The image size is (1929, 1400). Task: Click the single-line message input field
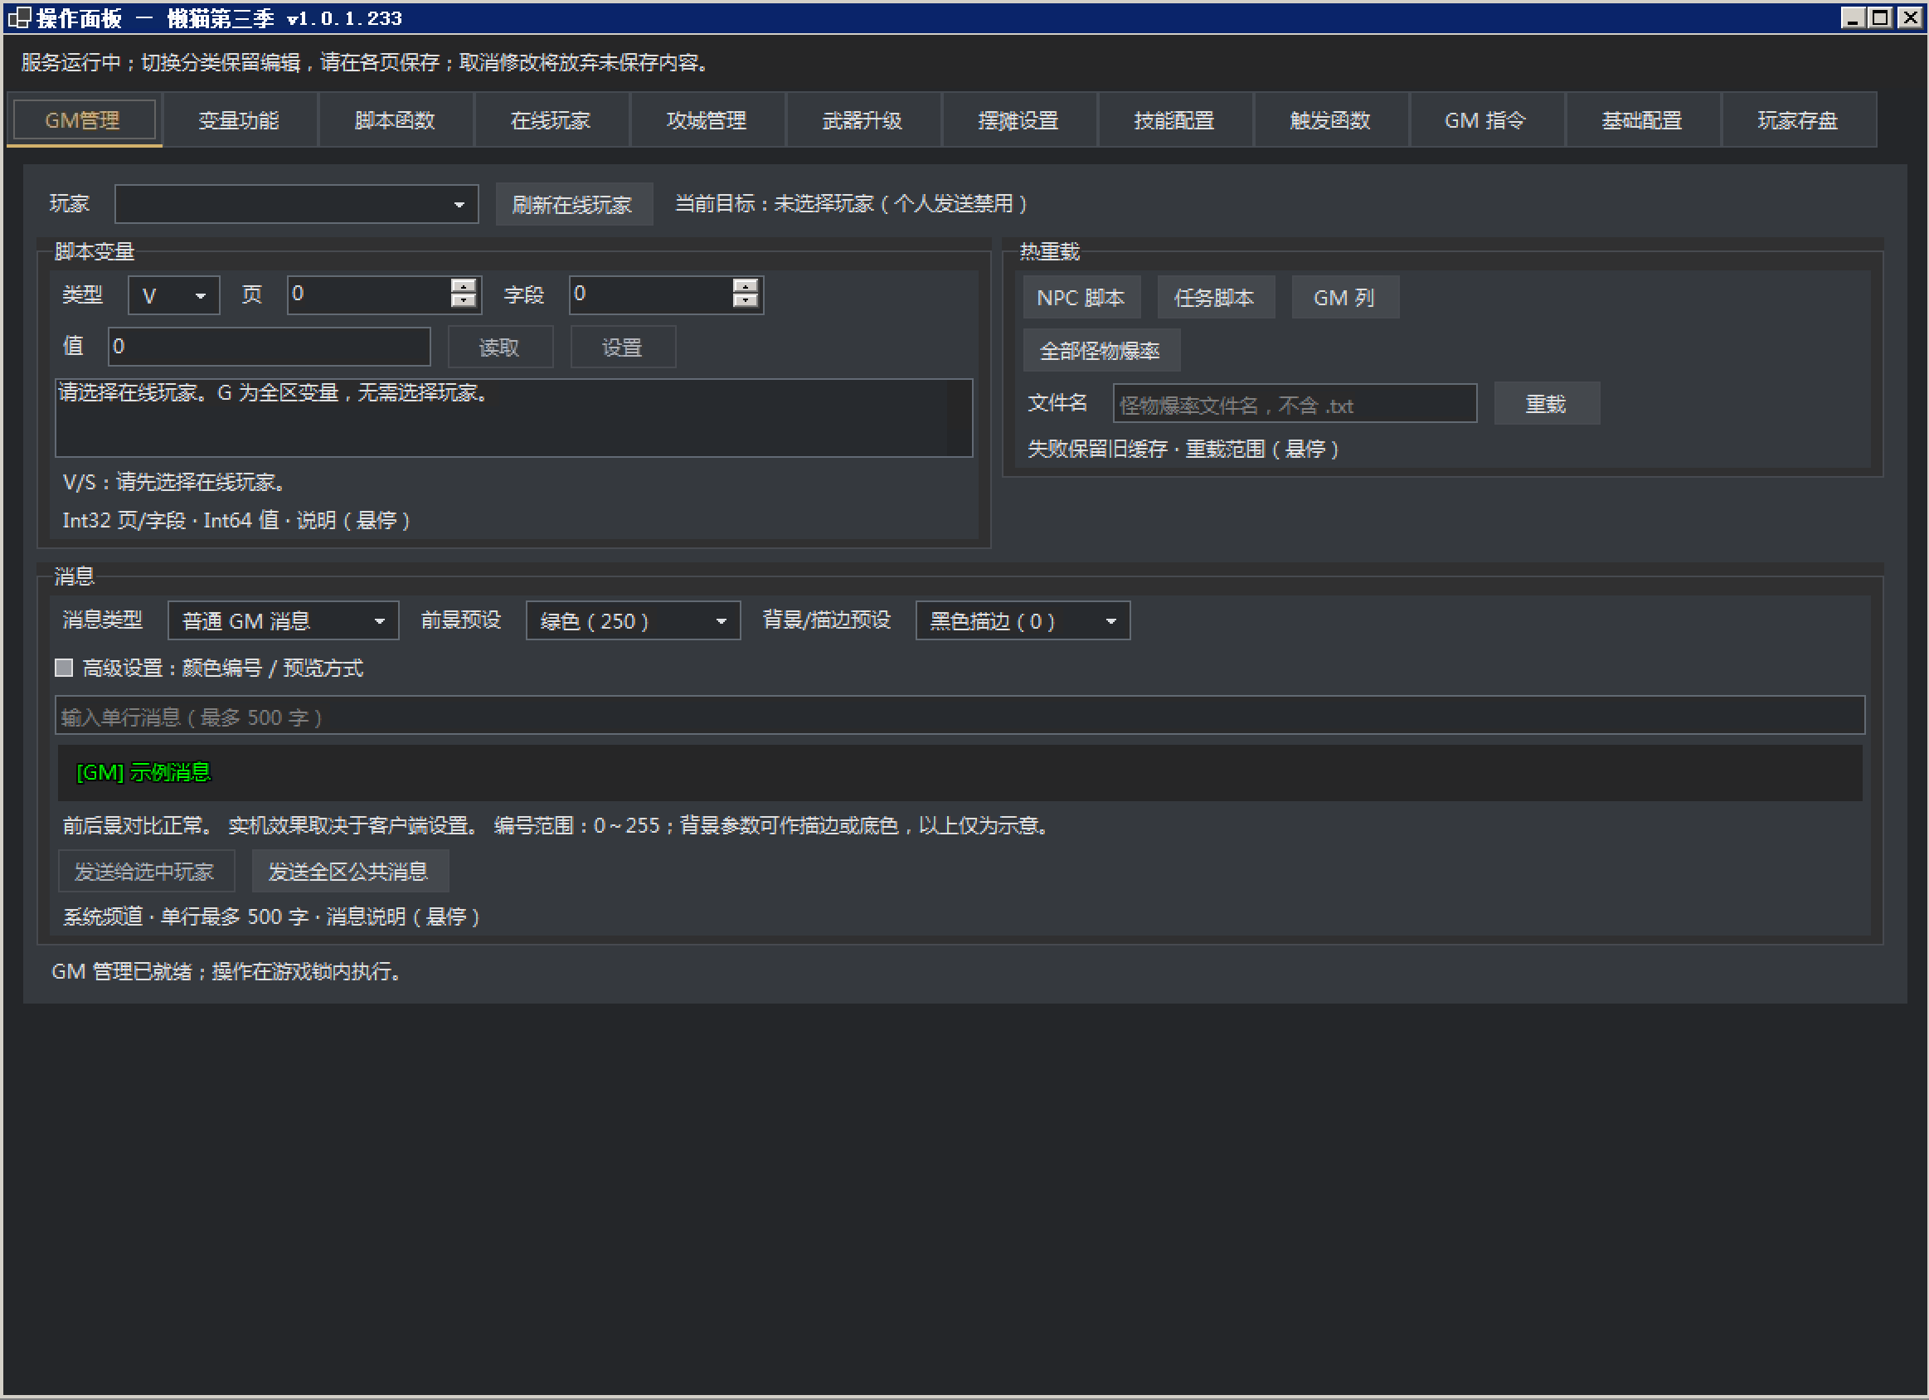click(x=960, y=716)
